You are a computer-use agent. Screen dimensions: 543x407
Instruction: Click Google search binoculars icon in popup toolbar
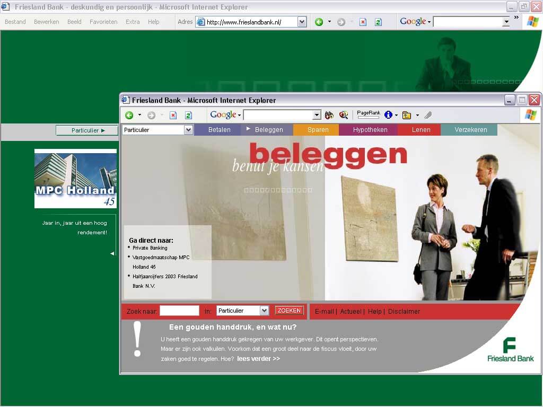point(329,115)
